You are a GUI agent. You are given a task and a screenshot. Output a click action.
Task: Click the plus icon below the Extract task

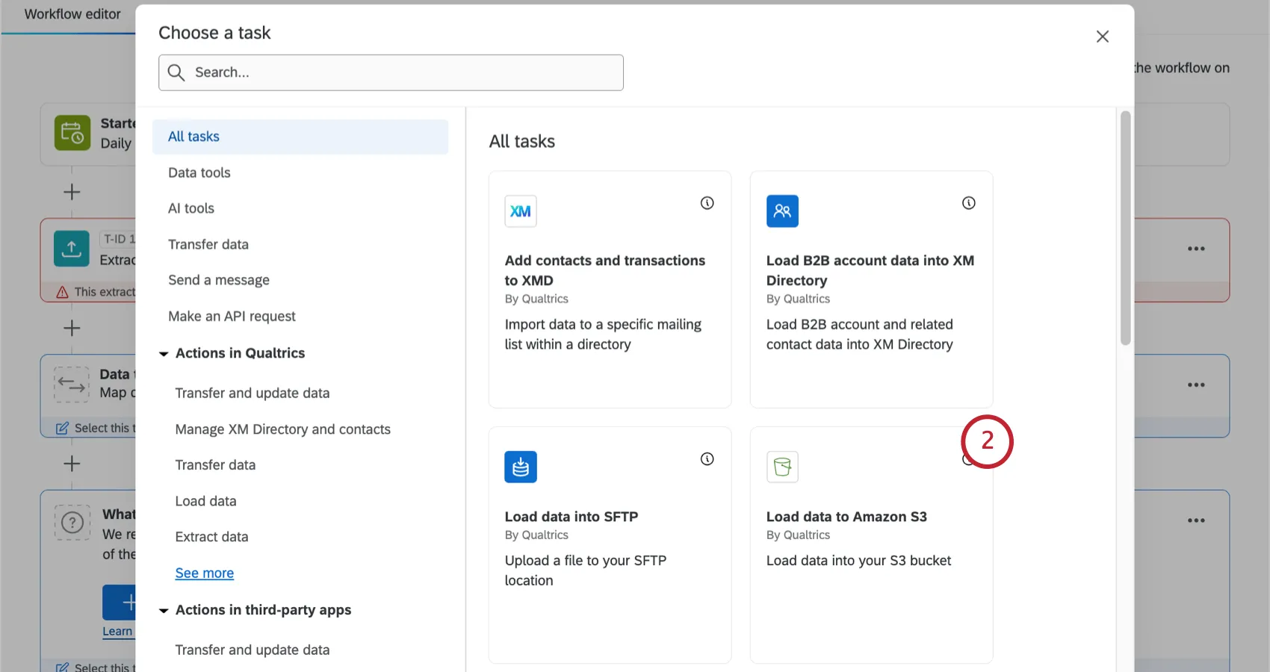[x=72, y=328]
